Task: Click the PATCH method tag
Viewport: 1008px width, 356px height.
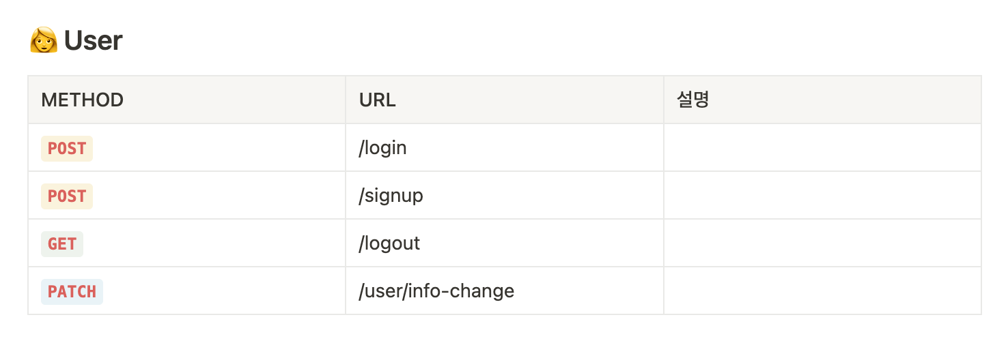Action: pos(72,291)
